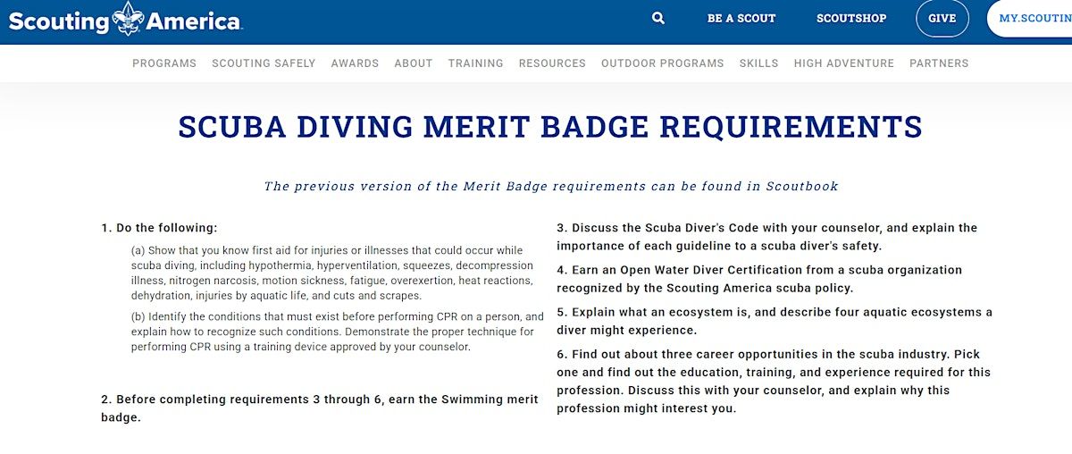Click the Scouting America logo
Viewport: 1072px width, 454px height.
tap(124, 20)
